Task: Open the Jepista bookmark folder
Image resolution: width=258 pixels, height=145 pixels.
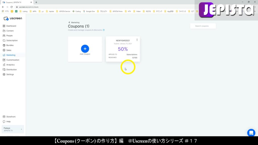Action: point(50,11)
